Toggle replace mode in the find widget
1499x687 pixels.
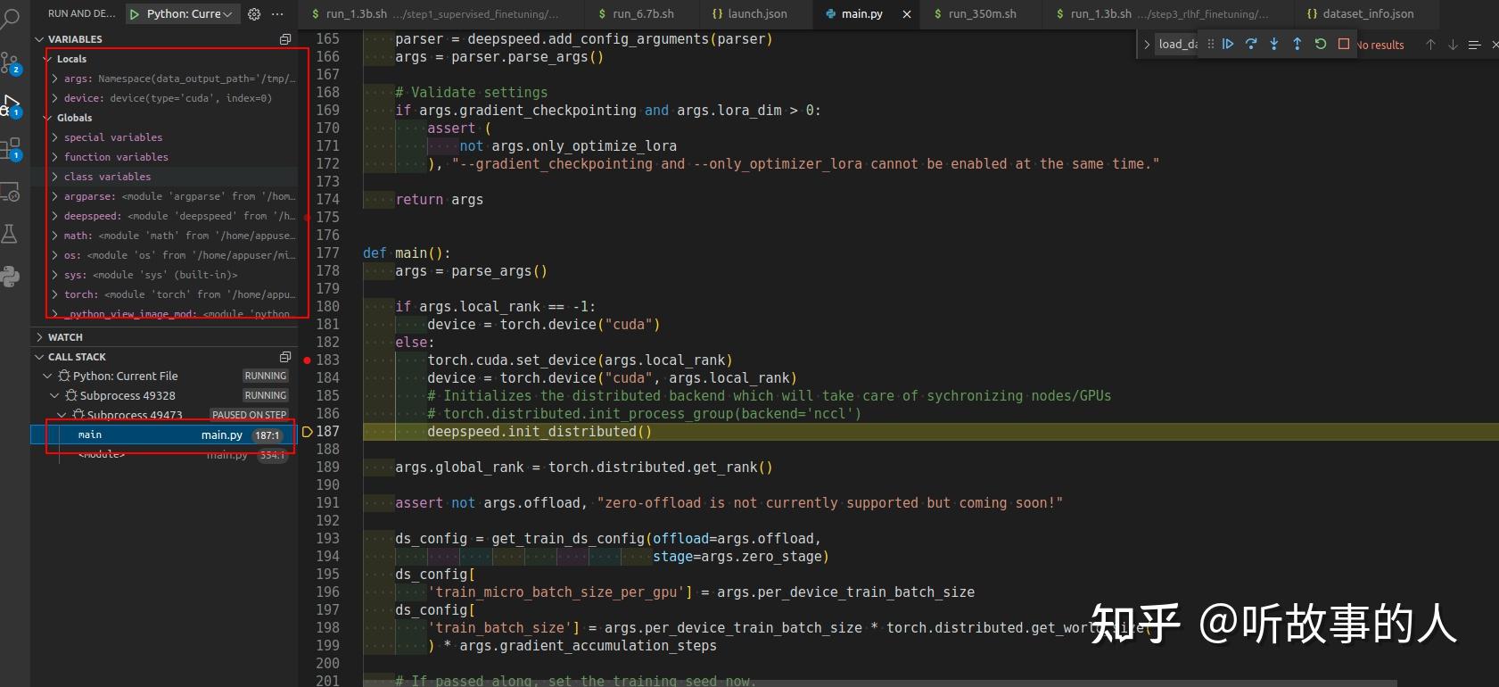[1147, 45]
